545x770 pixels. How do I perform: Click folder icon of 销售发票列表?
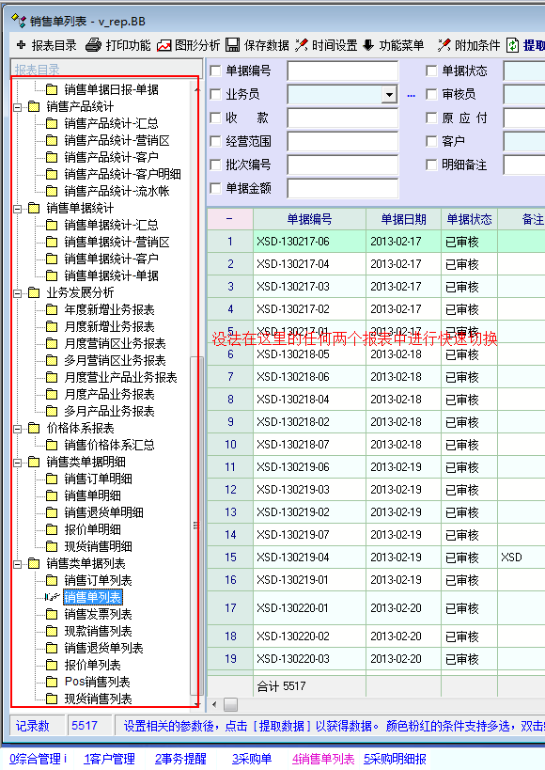[x=52, y=614]
